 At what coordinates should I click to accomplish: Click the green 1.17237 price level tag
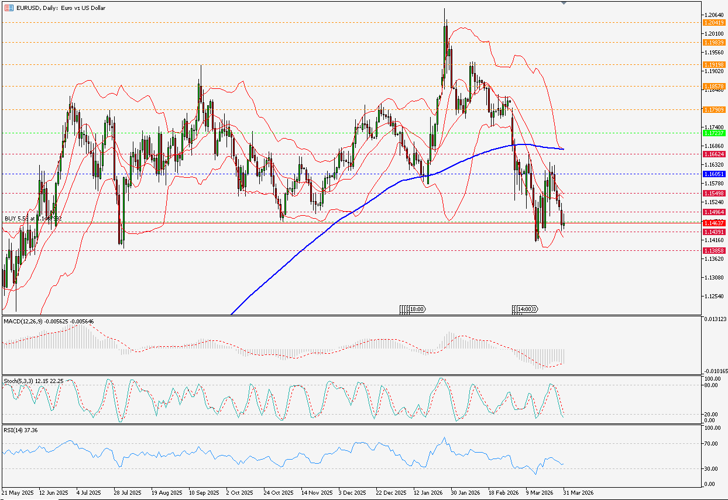pos(715,133)
